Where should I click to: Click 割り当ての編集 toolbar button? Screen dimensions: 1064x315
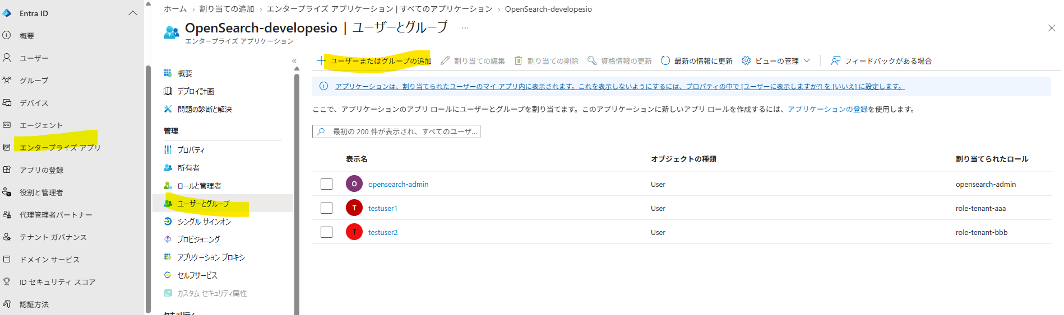pyautogui.click(x=473, y=61)
